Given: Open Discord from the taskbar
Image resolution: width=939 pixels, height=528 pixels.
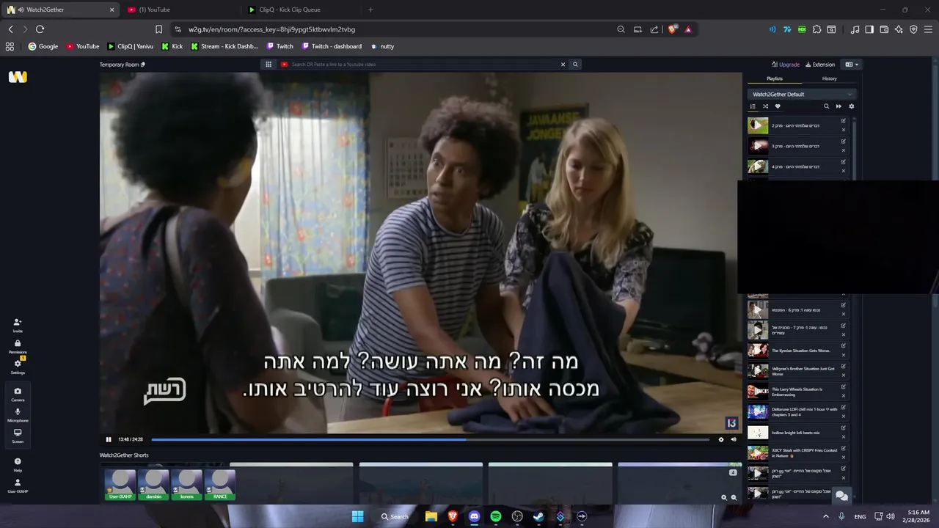Looking at the screenshot, I should [x=474, y=516].
